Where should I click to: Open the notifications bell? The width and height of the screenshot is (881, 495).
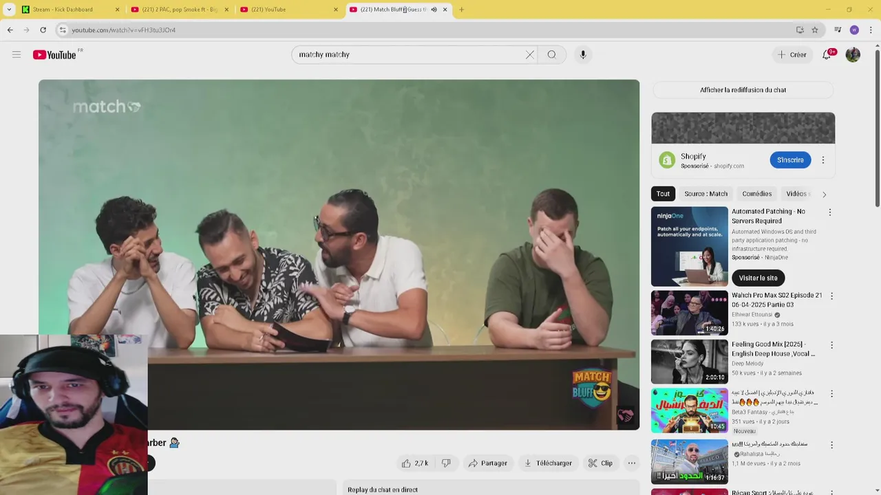(x=827, y=54)
